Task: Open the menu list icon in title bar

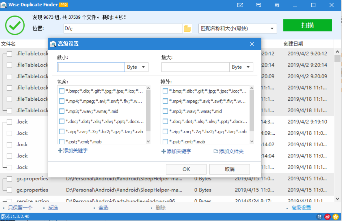Action: 277,5
